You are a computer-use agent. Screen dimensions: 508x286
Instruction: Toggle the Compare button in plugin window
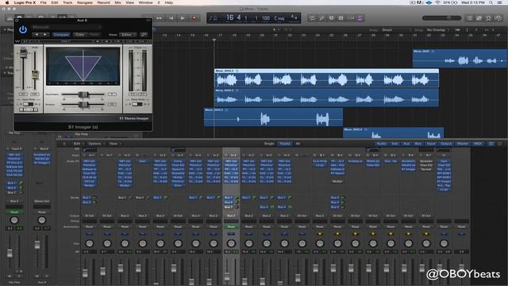coord(61,34)
